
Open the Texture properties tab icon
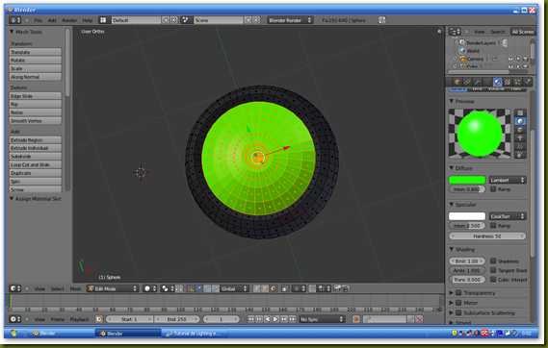click(508, 82)
